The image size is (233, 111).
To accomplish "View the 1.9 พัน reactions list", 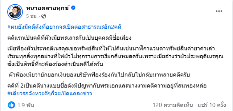I will [26, 105].
